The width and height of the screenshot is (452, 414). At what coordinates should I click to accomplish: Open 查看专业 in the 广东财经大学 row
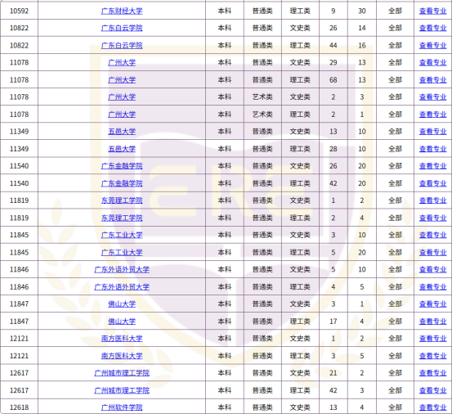(x=432, y=11)
